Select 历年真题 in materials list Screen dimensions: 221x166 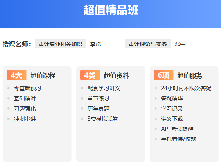[x=98, y=109]
